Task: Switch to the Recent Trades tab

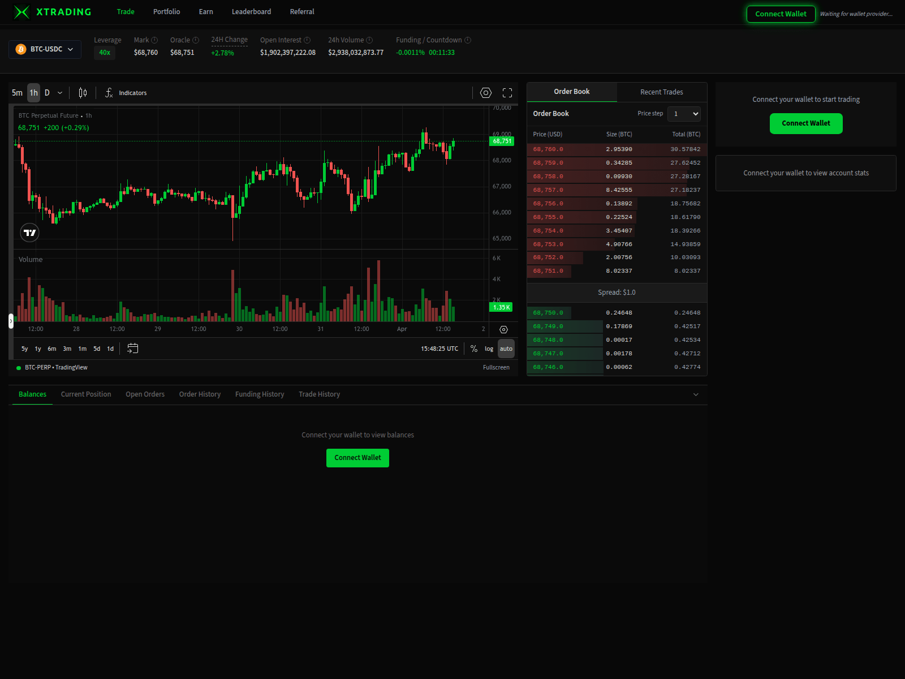Action: 661,92
